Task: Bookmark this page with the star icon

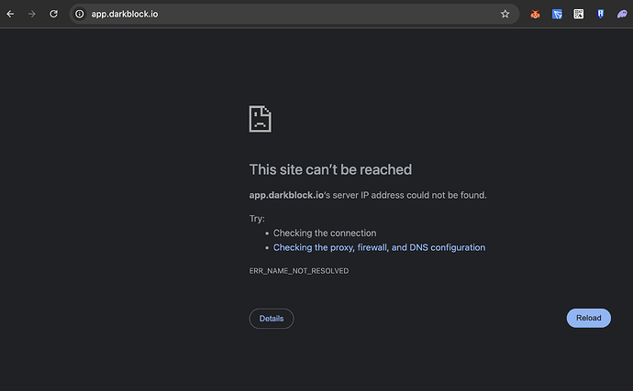Action: point(505,14)
